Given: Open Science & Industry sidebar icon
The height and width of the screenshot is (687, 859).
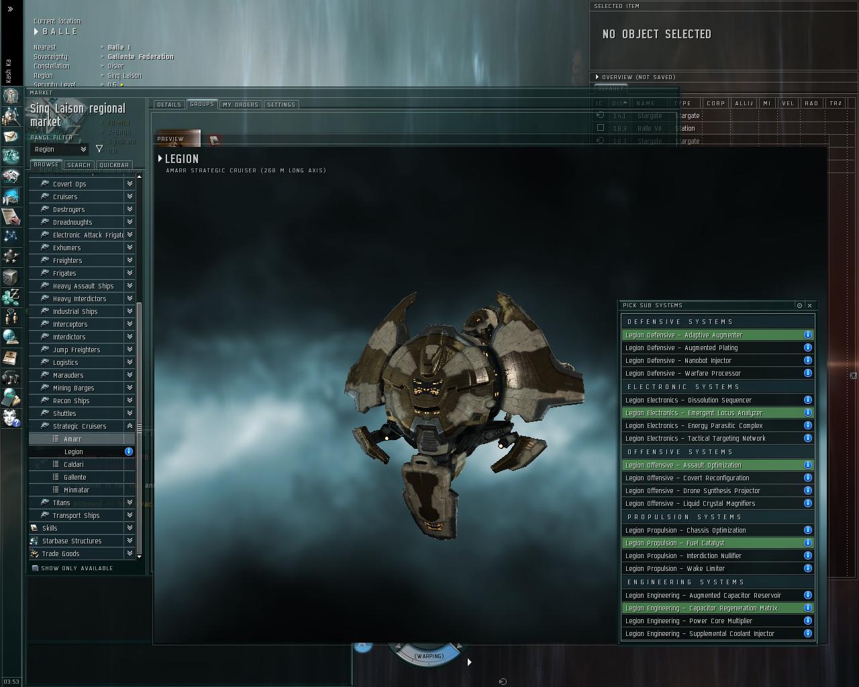Looking at the screenshot, I should (x=11, y=197).
